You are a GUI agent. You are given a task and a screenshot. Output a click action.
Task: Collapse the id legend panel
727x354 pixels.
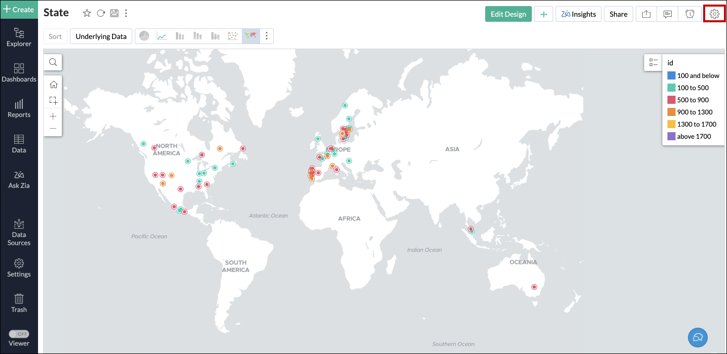(x=653, y=62)
